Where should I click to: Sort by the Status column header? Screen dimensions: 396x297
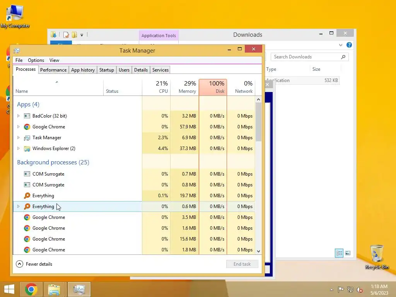tap(123, 87)
